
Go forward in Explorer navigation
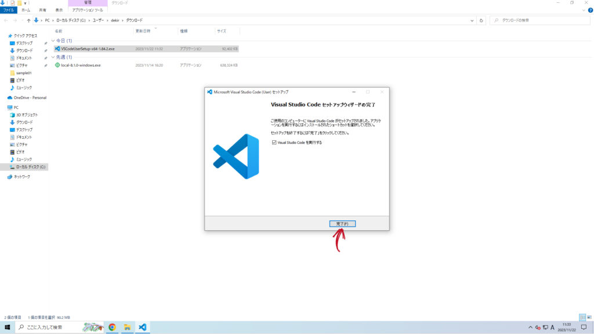coord(15,20)
